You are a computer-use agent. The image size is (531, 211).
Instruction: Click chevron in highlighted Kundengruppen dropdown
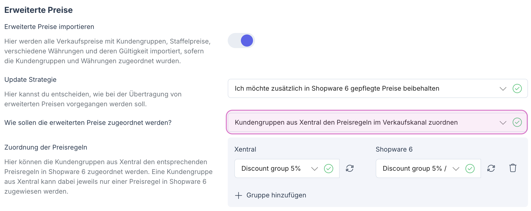(503, 123)
